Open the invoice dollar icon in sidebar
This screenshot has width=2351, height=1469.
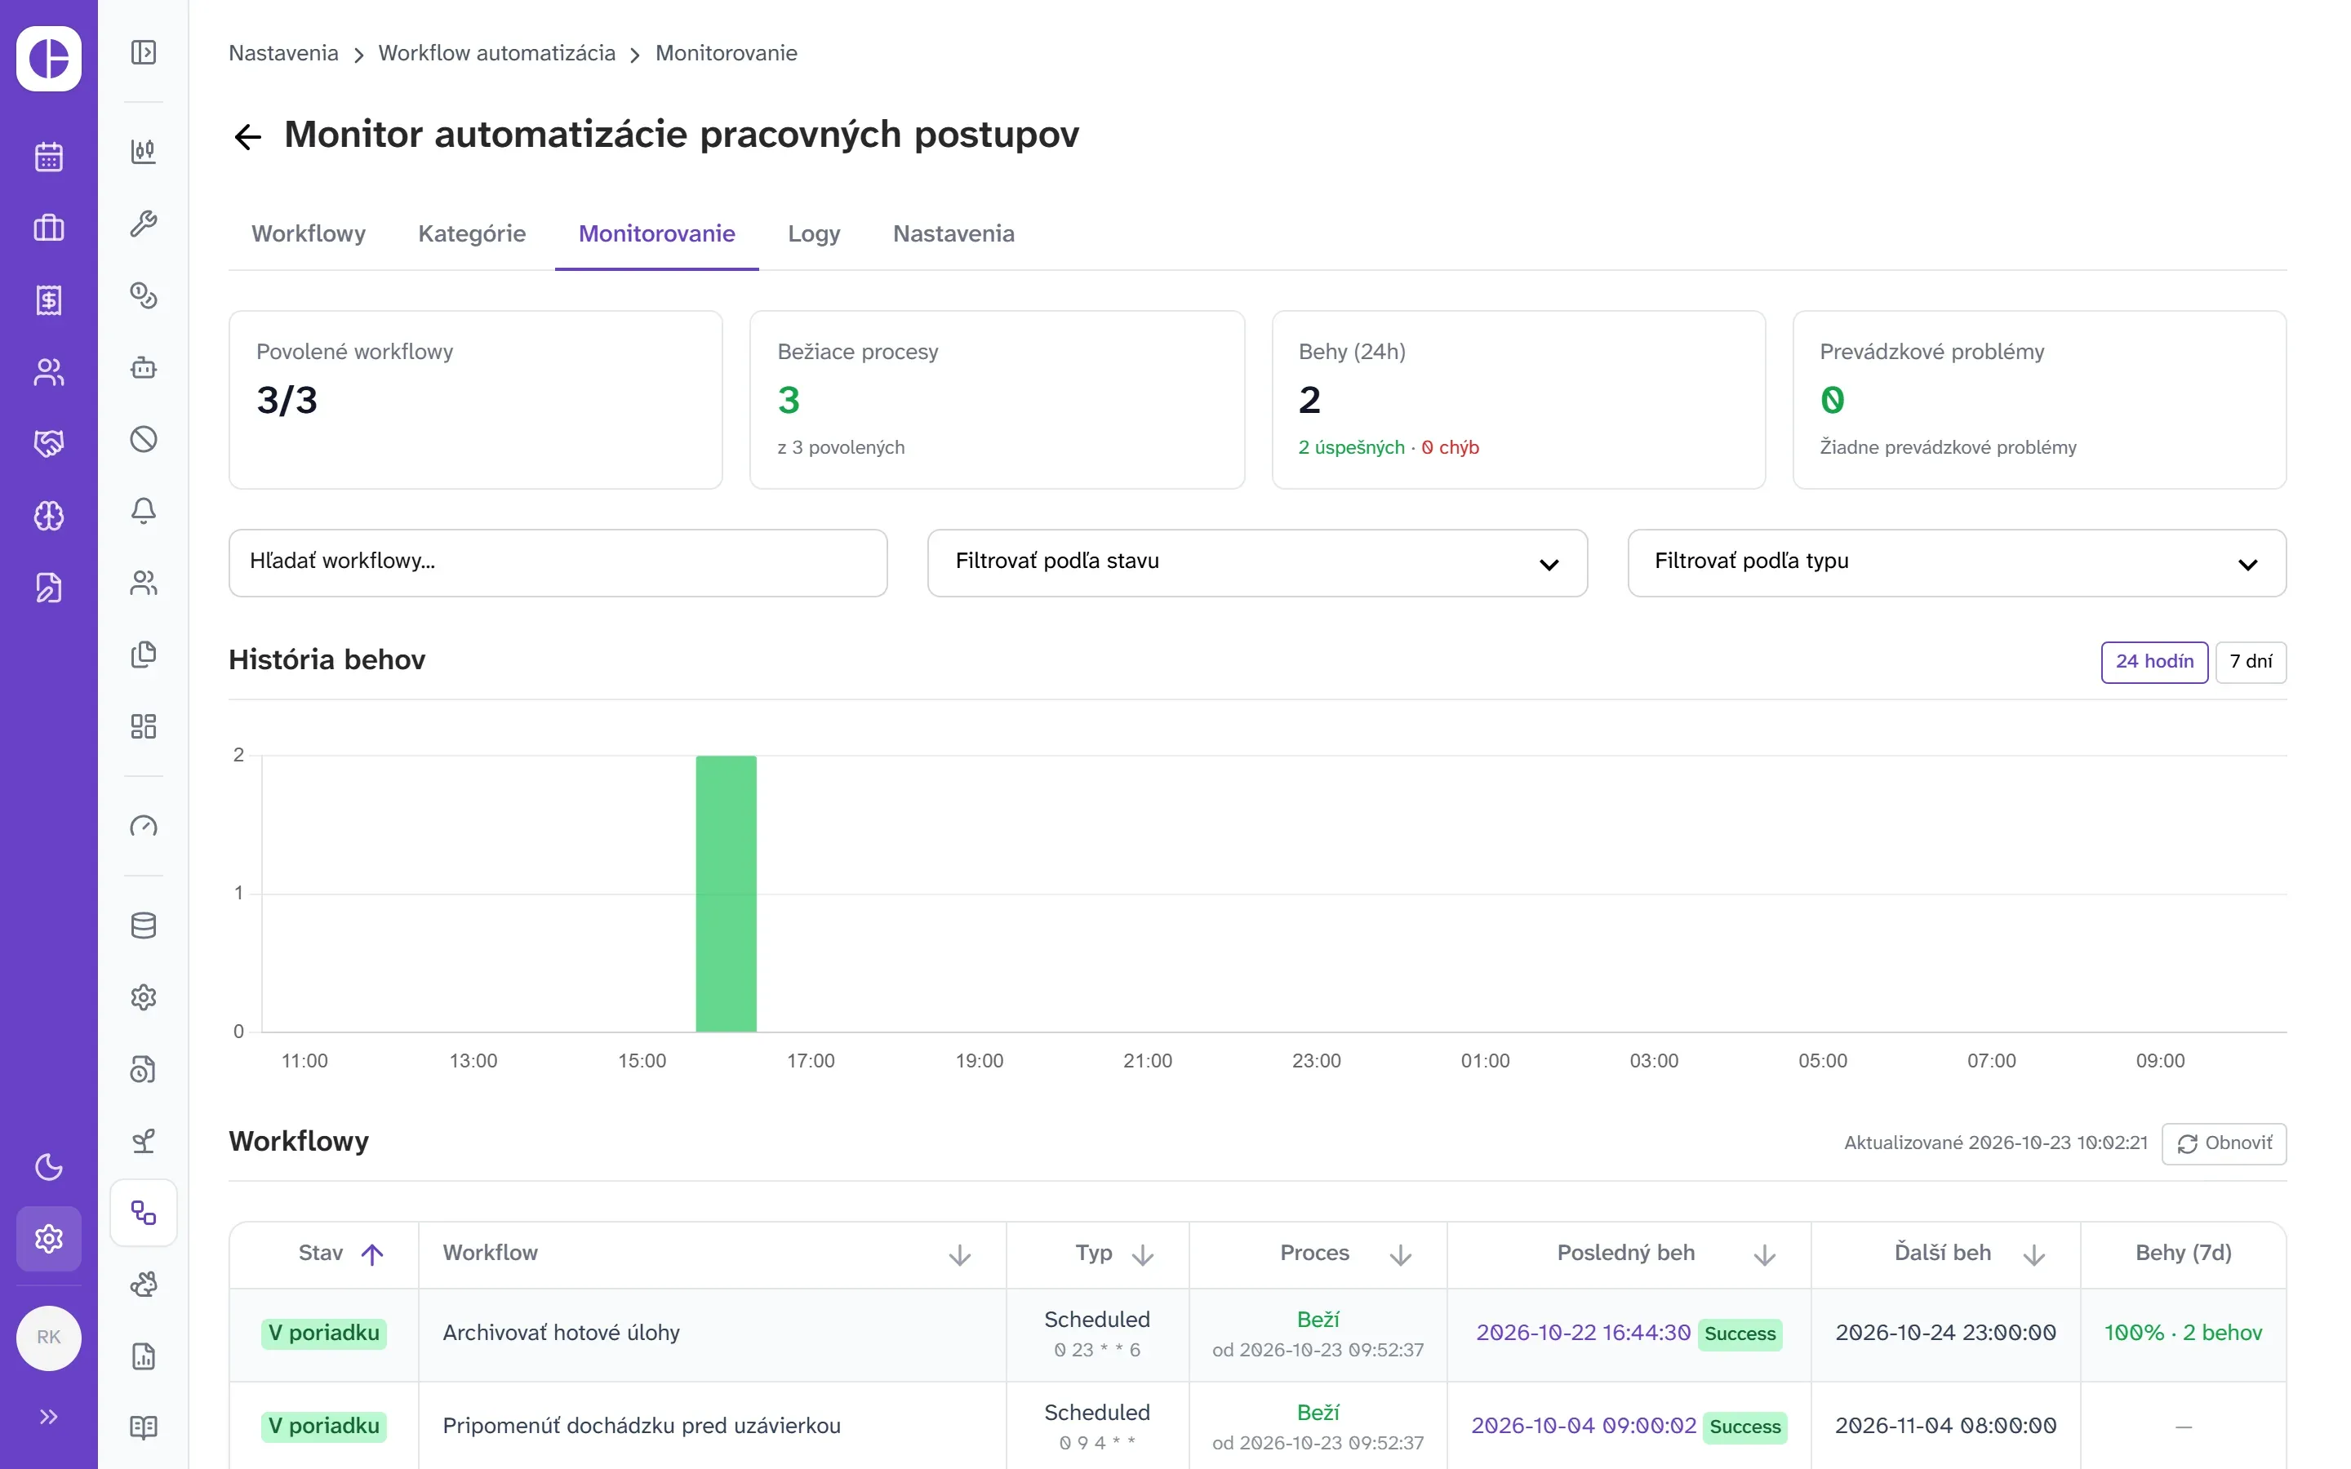click(x=49, y=300)
